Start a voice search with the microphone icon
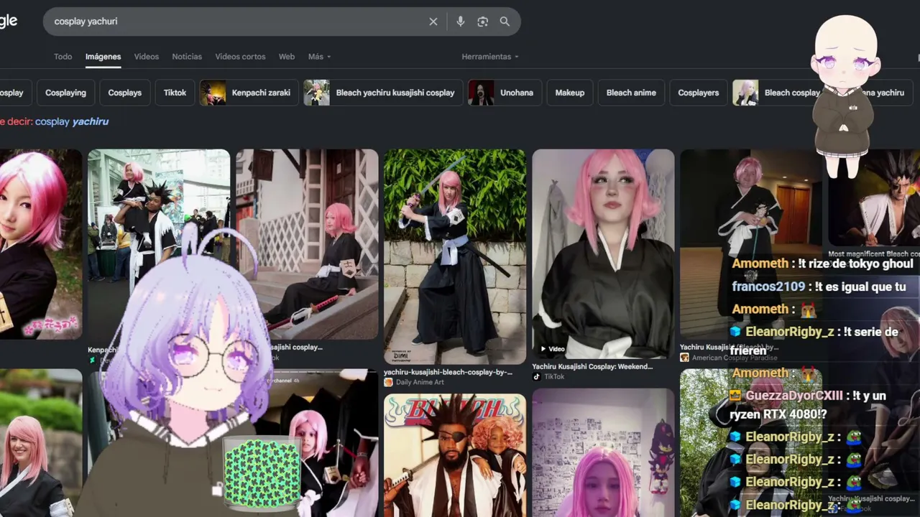Screen dimensions: 920x517 coord(461,22)
